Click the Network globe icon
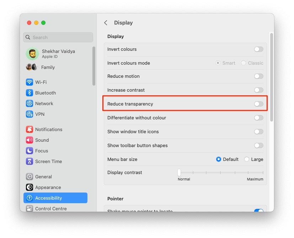Viewport: 294px width, 238px height. pyautogui.click(x=30, y=103)
